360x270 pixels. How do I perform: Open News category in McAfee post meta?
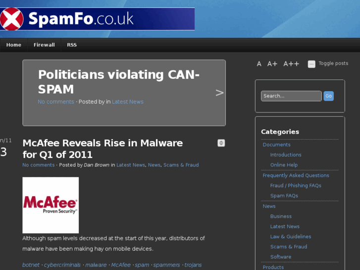tap(154, 165)
